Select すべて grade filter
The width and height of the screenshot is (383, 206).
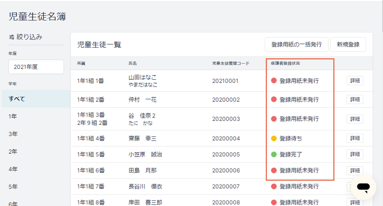coord(36,99)
